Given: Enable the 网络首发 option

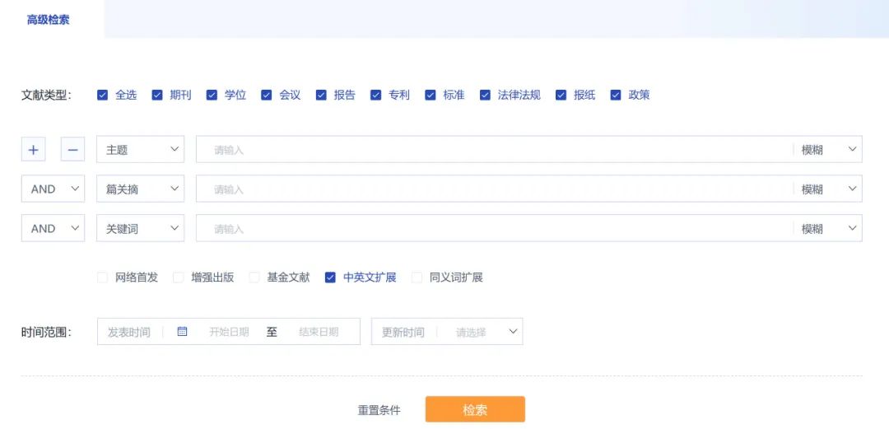Looking at the screenshot, I should pos(103,277).
